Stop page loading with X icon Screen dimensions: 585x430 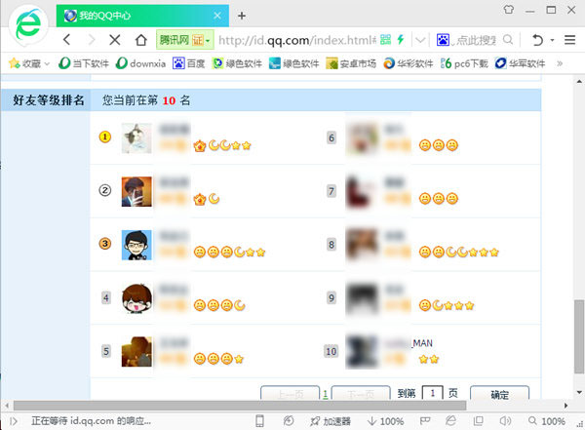click(115, 40)
